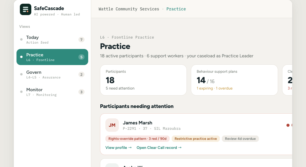Click the 'L6 · Frontline Practice' label
The width and height of the screenshot is (306, 167).
(127, 37)
